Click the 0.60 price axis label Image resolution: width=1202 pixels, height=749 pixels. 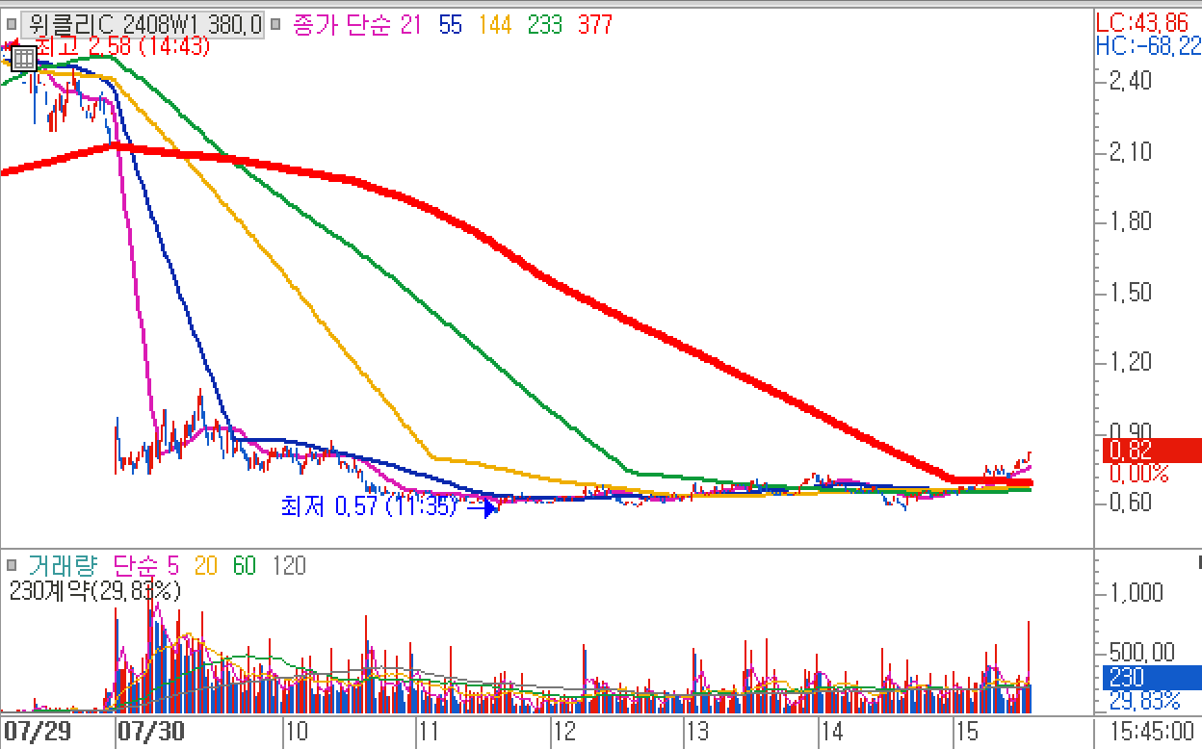pos(1130,502)
